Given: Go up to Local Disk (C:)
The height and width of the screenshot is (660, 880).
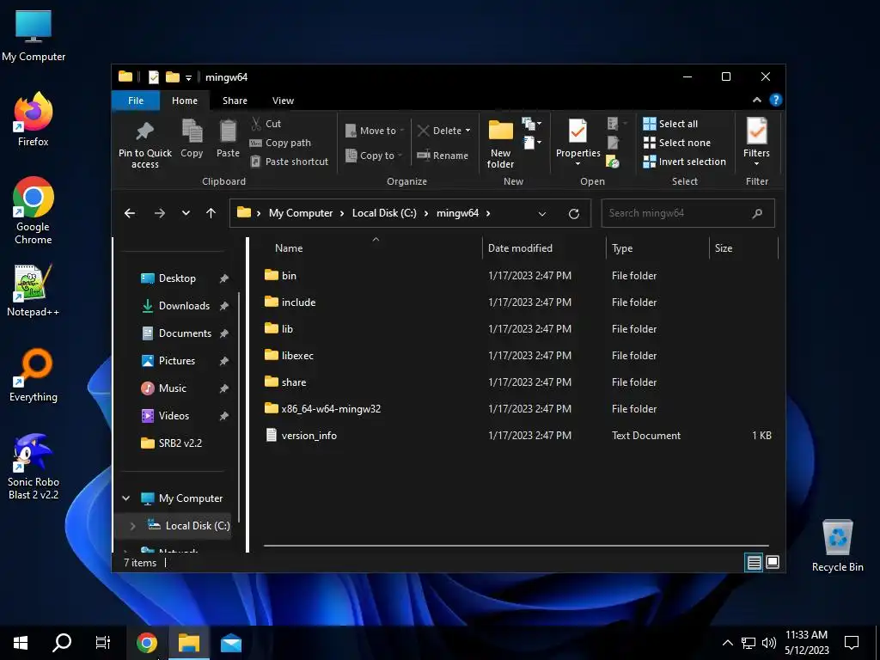Looking at the screenshot, I should pos(211,213).
